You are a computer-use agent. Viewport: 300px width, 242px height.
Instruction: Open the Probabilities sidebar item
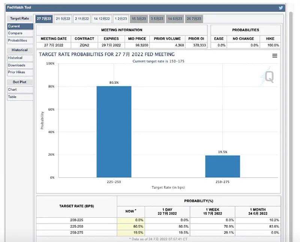pos(20,40)
